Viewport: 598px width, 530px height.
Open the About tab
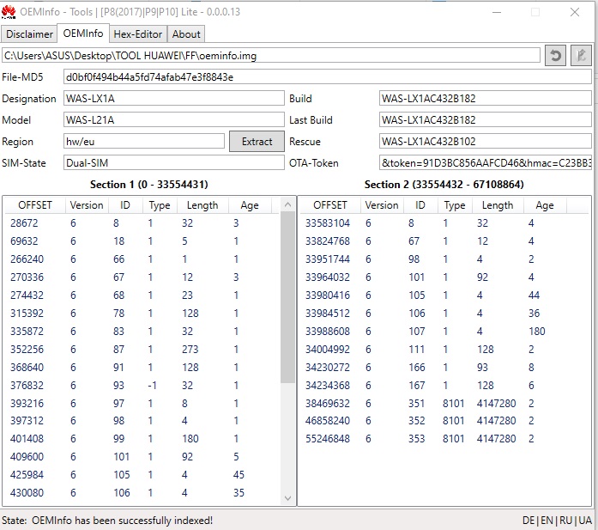click(186, 34)
